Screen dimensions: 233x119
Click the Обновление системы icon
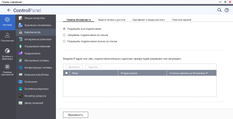coord(20,61)
